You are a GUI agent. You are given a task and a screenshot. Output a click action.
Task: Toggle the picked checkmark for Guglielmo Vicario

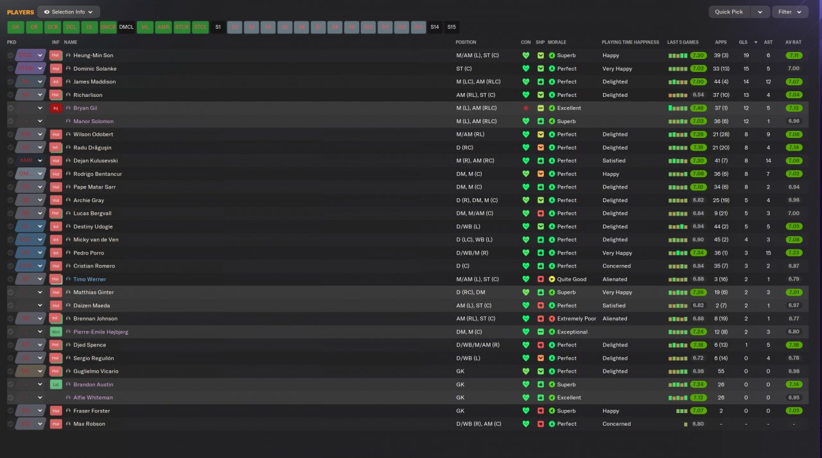(x=10, y=371)
